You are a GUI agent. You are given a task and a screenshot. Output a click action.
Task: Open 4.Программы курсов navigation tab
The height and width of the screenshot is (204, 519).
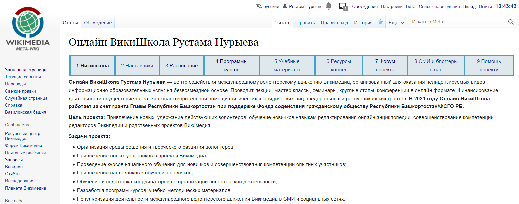click(x=232, y=66)
